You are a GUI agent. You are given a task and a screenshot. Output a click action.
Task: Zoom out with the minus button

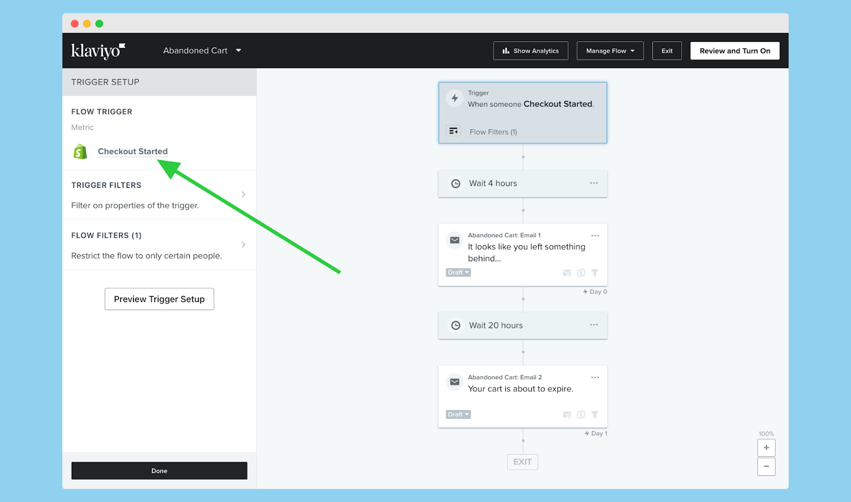(766, 466)
